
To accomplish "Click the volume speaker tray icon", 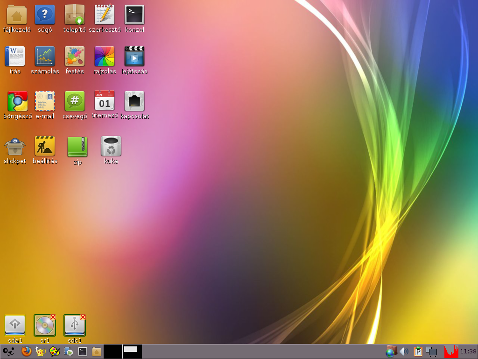I will pyautogui.click(x=404, y=352).
